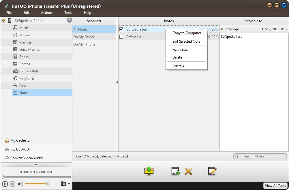The image size is (289, 190).
Task: Click the Rip DVD/CD flame icon
Action: click(x=7, y=149)
